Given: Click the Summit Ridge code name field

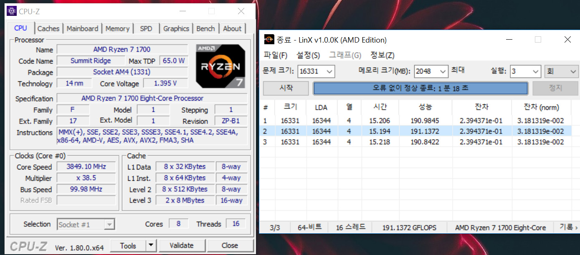Looking at the screenshot, I should pos(91,61).
